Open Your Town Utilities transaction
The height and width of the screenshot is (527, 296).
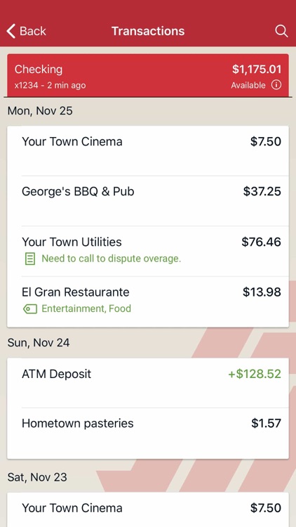tap(148, 252)
